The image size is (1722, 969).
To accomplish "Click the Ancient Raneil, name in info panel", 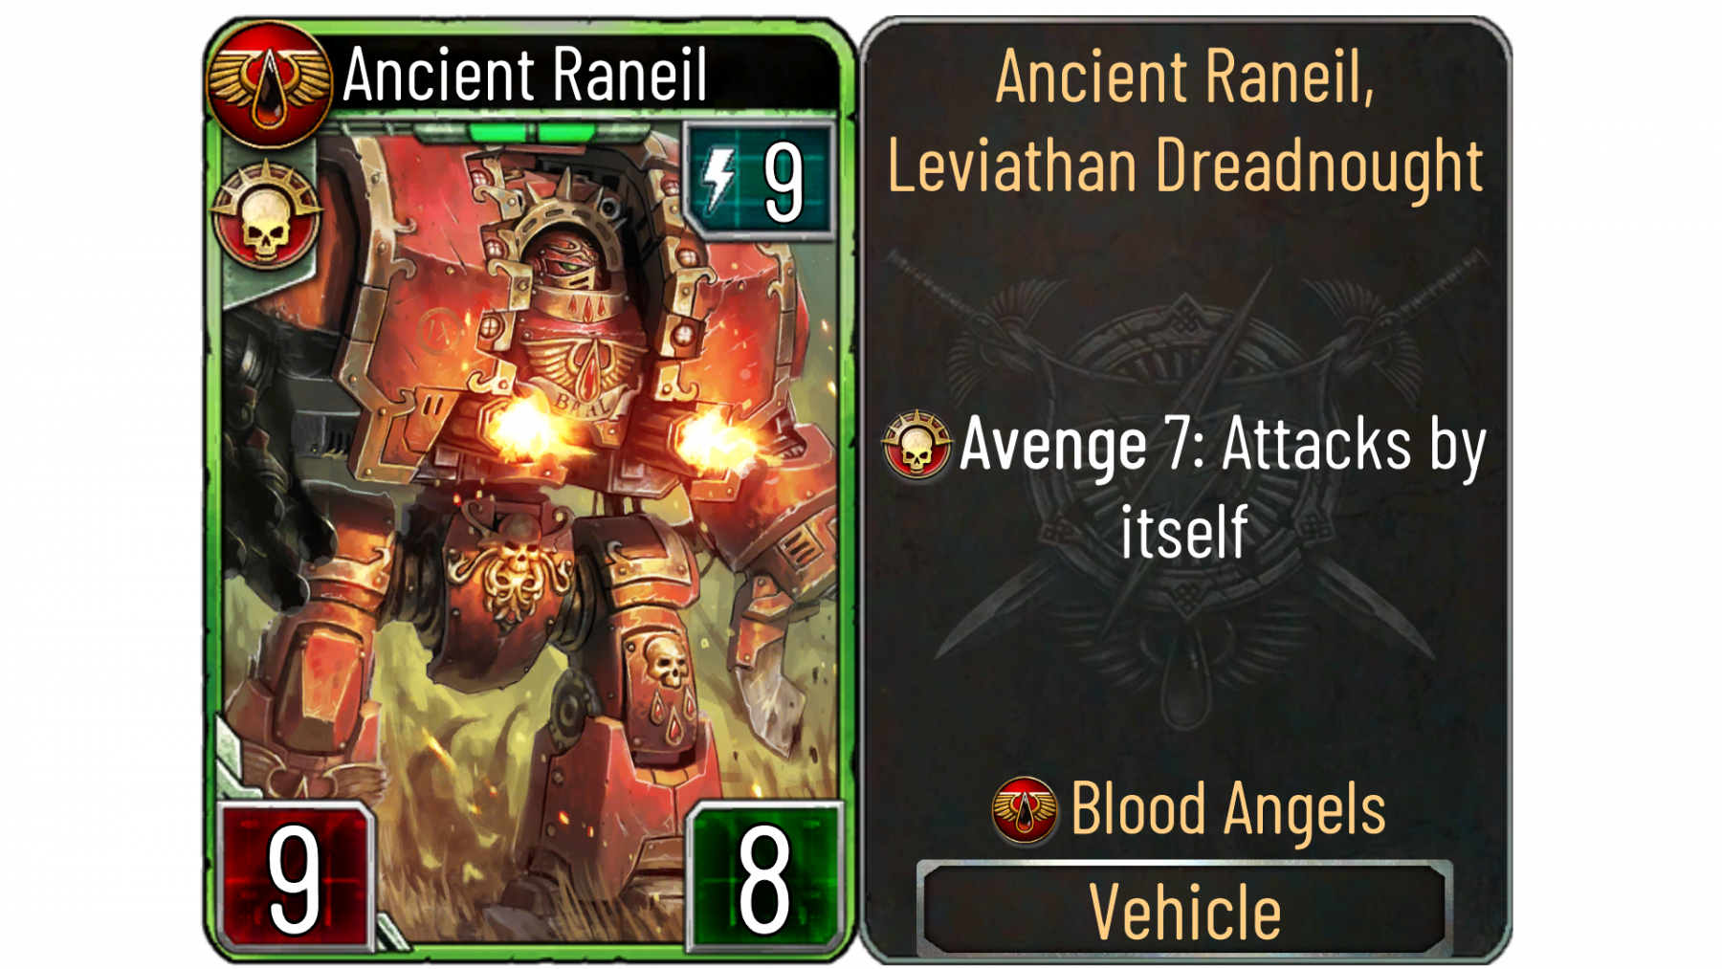I will tap(1184, 76).
